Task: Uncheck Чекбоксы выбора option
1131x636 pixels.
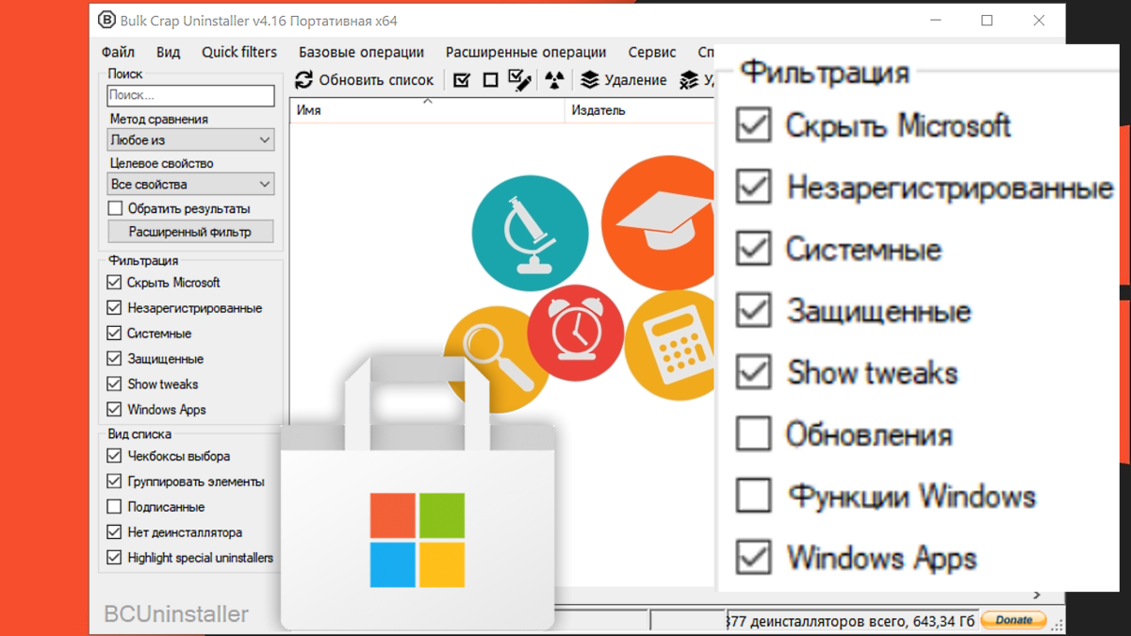Action: coord(114,456)
